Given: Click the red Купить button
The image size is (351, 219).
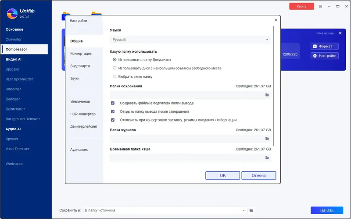Looking at the screenshot, I should [301, 6].
